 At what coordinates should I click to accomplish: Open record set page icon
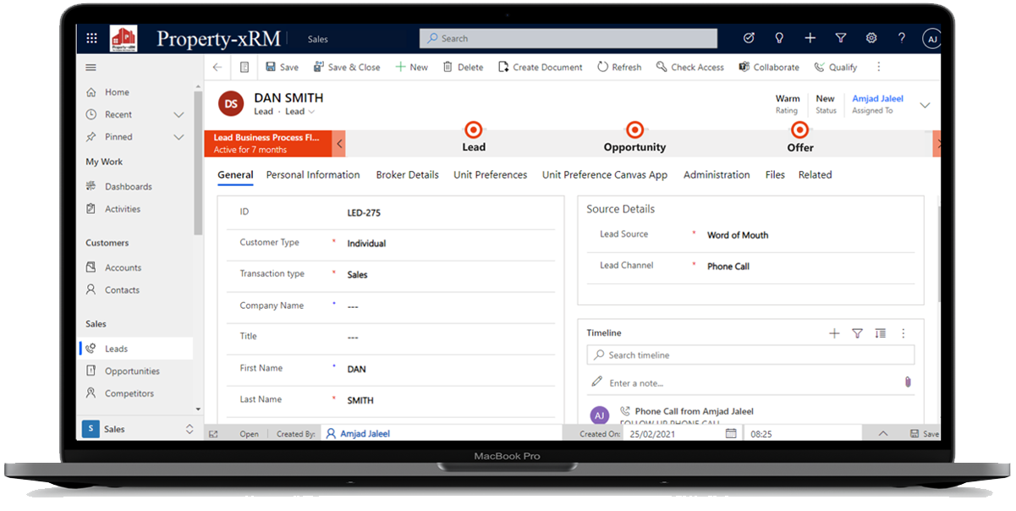(x=244, y=68)
